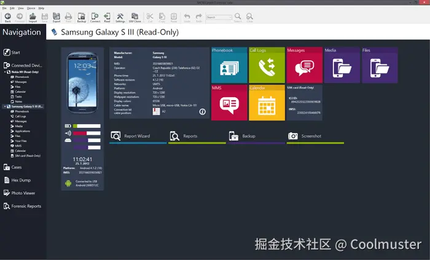Take a Screenshot of the device
Viewport: 430px width, 260px height.
point(315,136)
